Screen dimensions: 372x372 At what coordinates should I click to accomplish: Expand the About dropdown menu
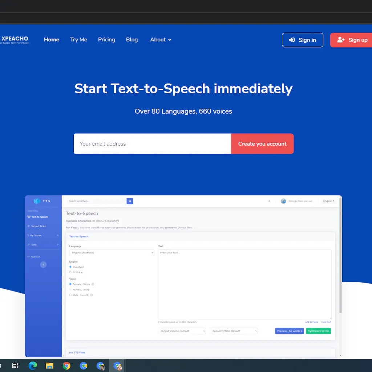point(161,40)
